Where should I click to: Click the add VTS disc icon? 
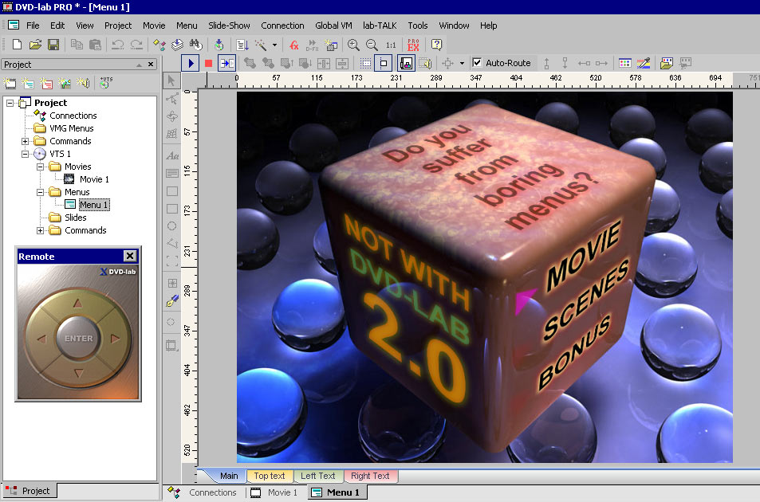pyautogui.click(x=105, y=83)
